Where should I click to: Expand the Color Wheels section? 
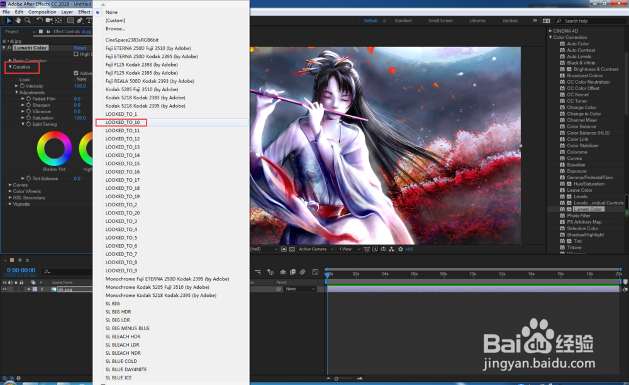click(x=10, y=191)
